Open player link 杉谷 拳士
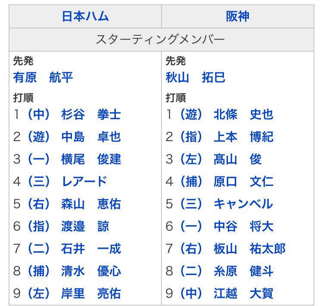Viewport: 323px width, 306px height. pyautogui.click(x=91, y=115)
